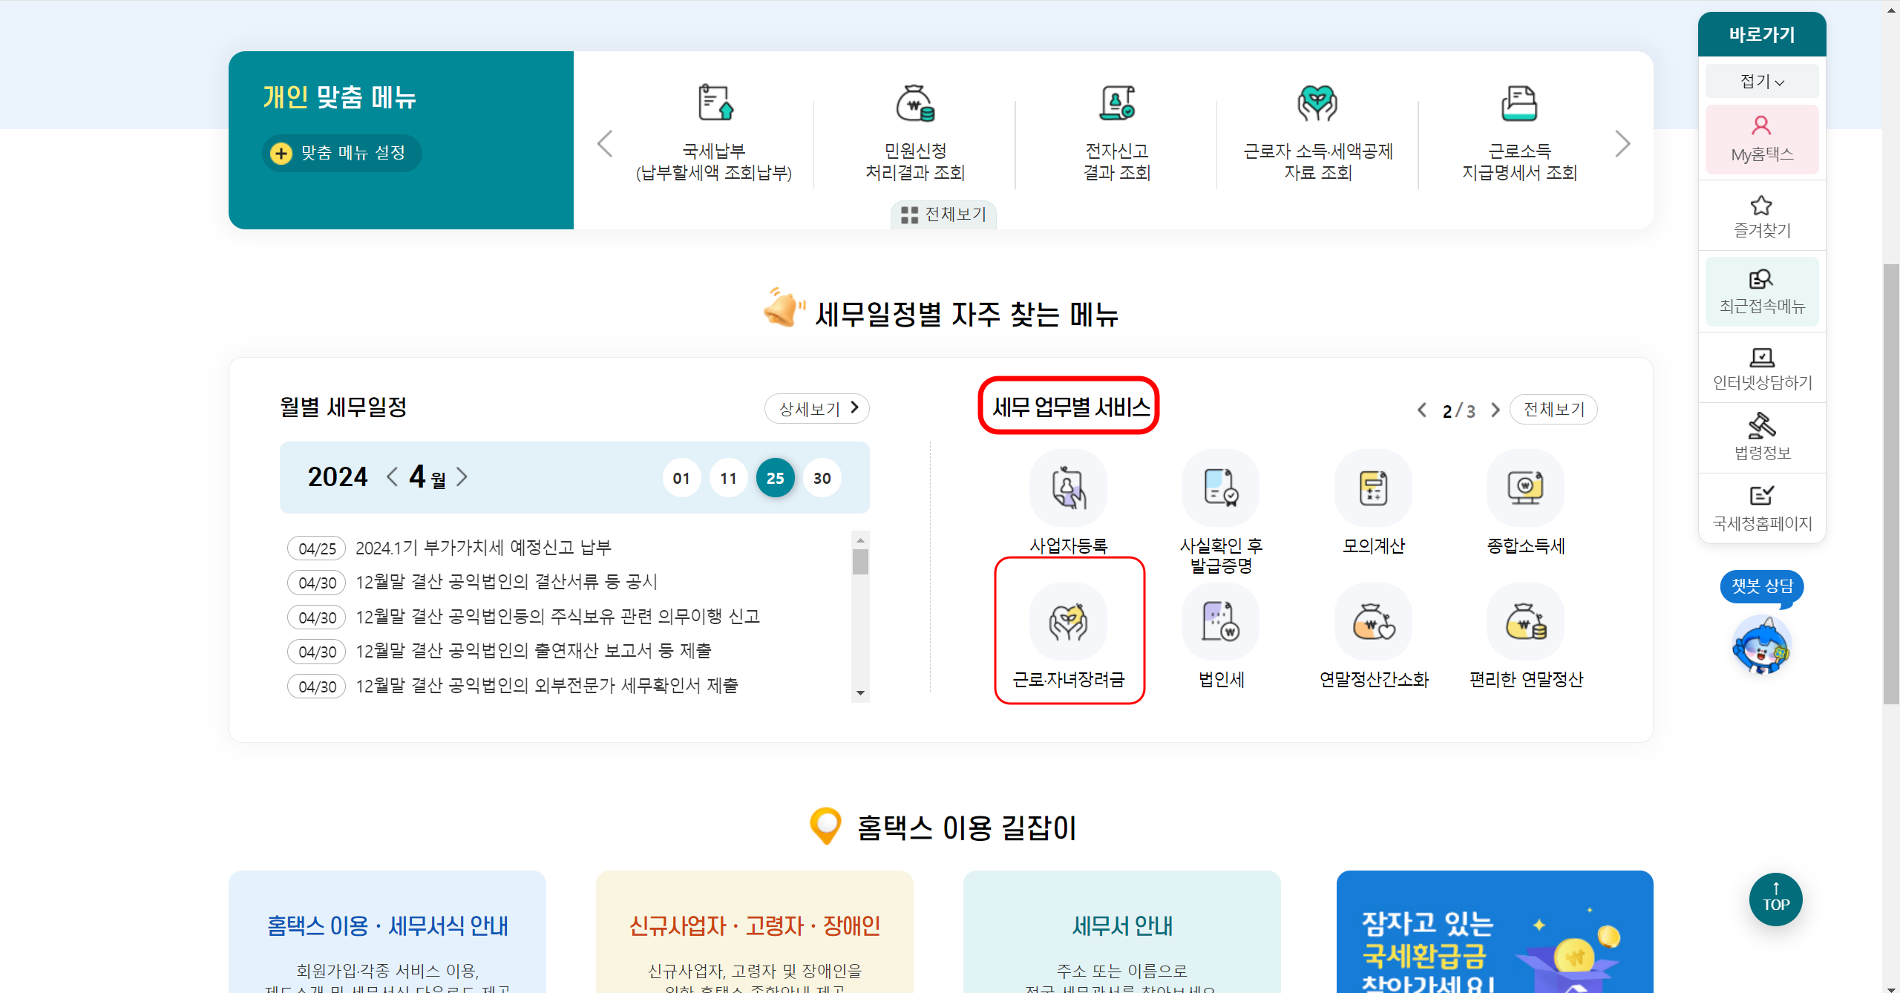Go to next month in the calendar
This screenshot has width=1900, height=993.
pyautogui.click(x=462, y=476)
